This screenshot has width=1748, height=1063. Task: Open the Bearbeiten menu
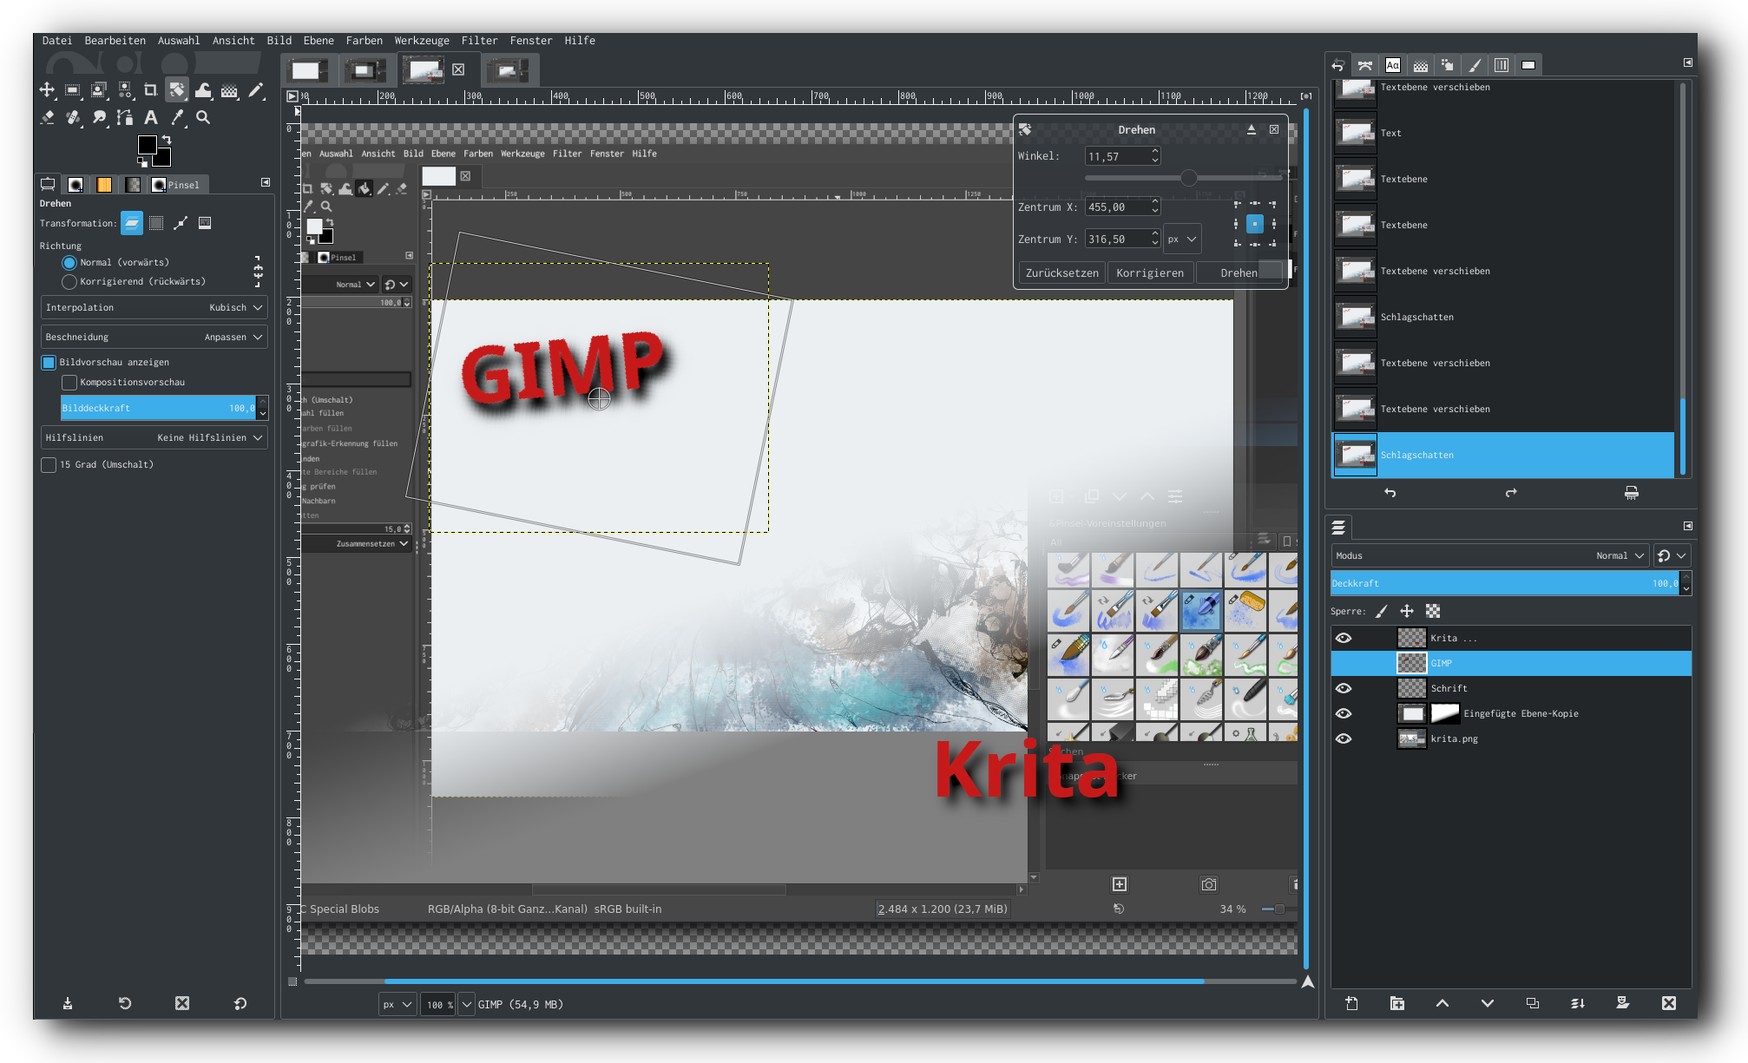click(115, 40)
